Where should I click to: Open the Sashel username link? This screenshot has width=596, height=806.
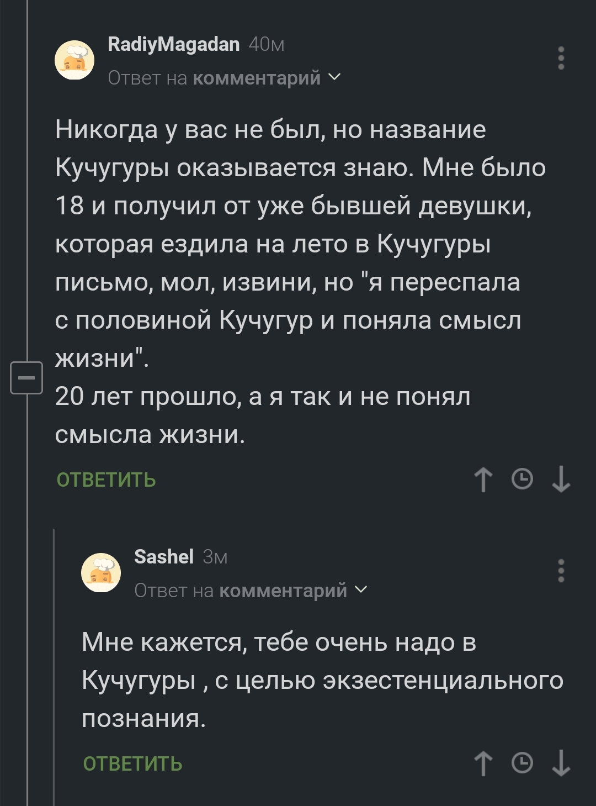[164, 557]
